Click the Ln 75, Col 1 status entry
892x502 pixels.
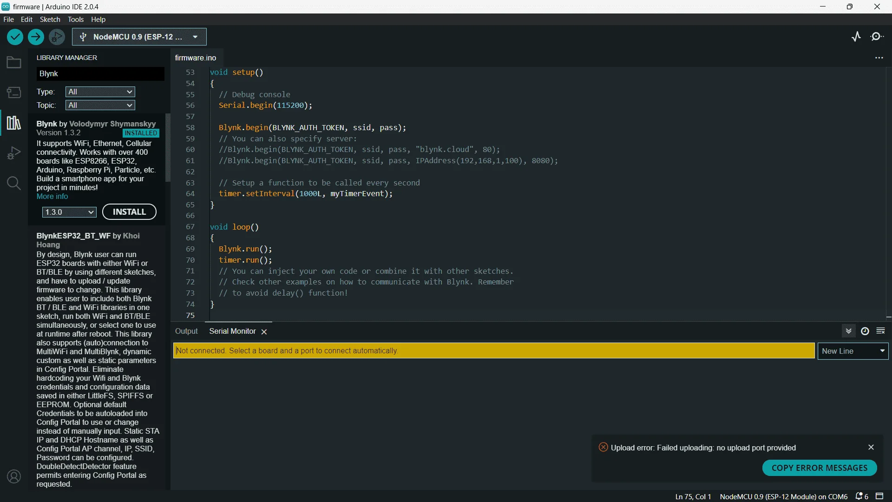(693, 496)
